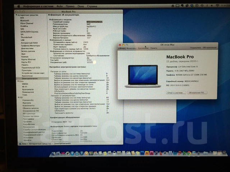230x172 pixels.
Task: Open the Поддержка tab
Action: click(195, 48)
